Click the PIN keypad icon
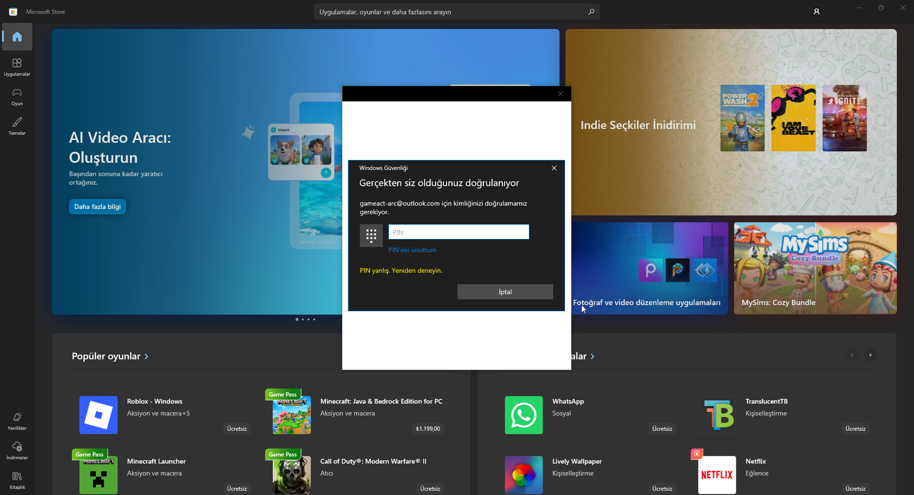 coord(371,235)
